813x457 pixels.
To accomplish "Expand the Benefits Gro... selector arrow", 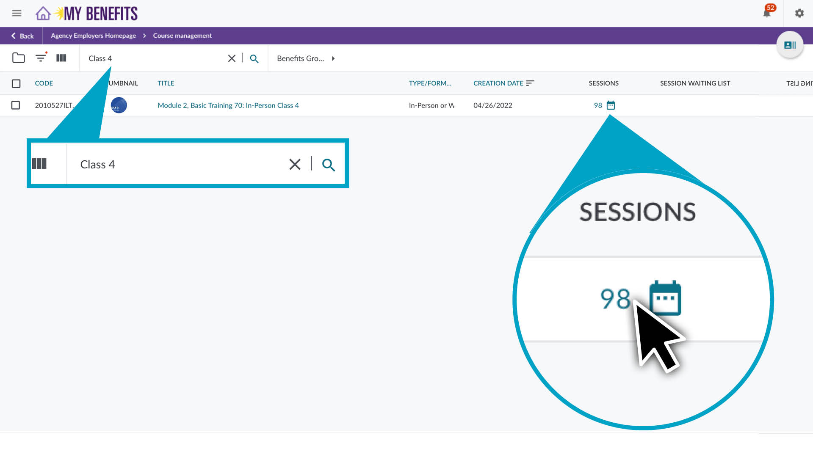I will pos(333,58).
